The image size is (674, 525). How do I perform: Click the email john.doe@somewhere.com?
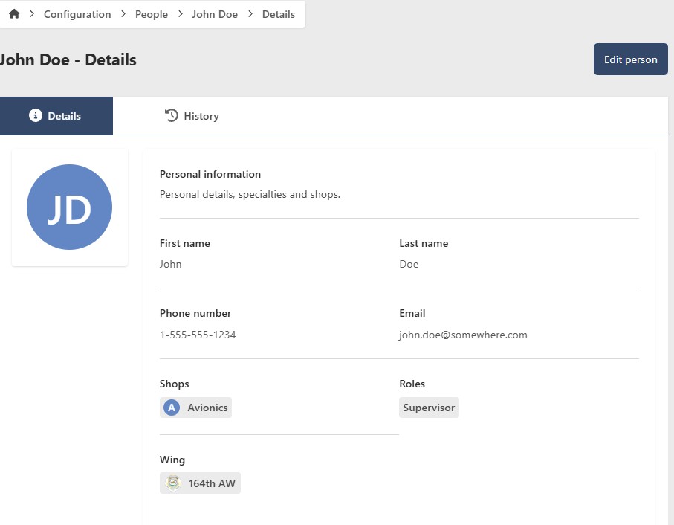pos(463,335)
